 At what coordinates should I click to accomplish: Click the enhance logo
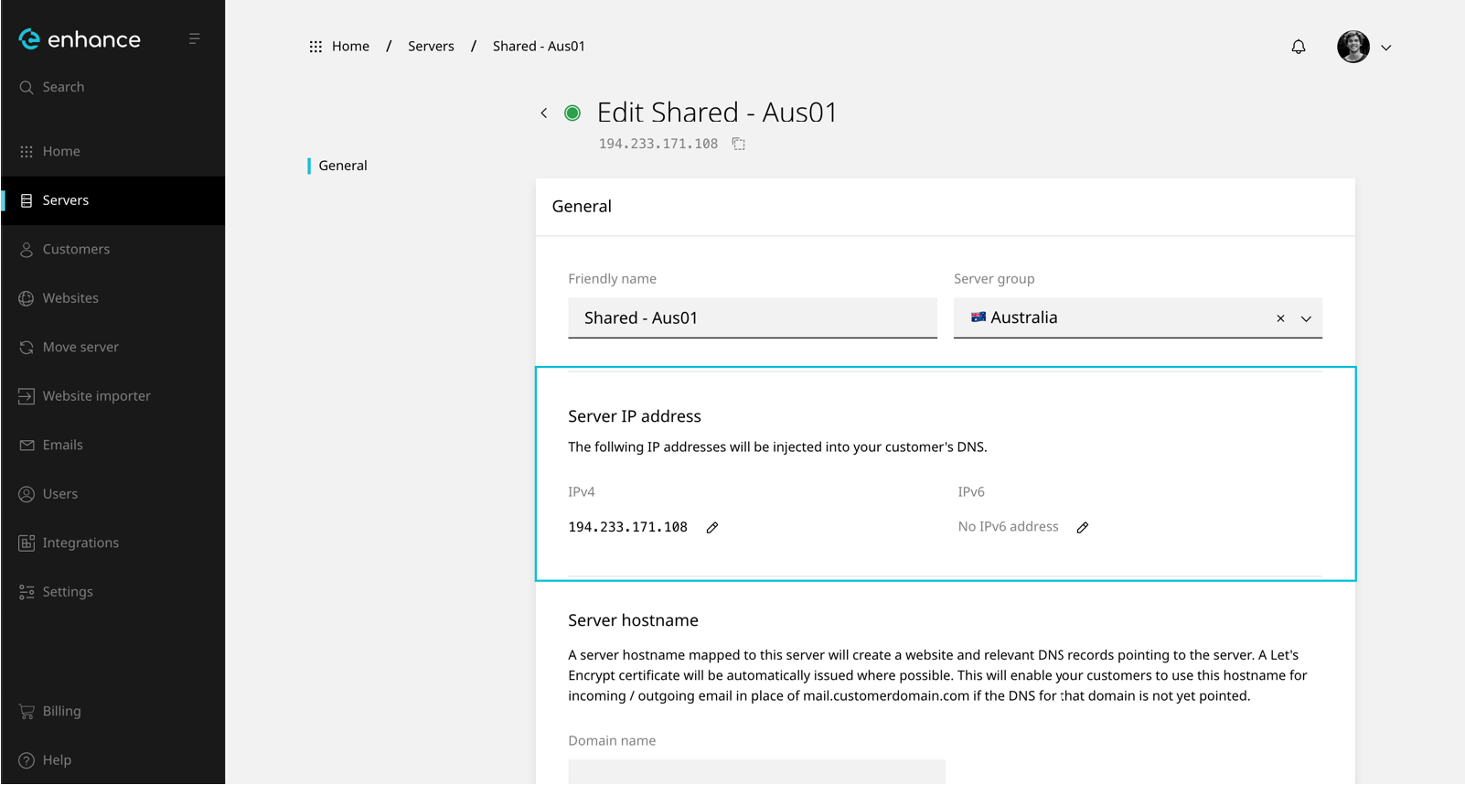pos(80,39)
